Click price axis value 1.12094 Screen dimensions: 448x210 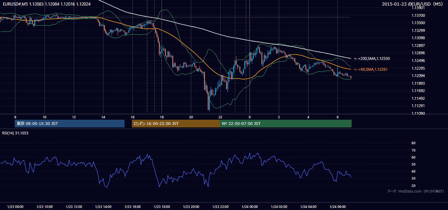click(x=418, y=76)
